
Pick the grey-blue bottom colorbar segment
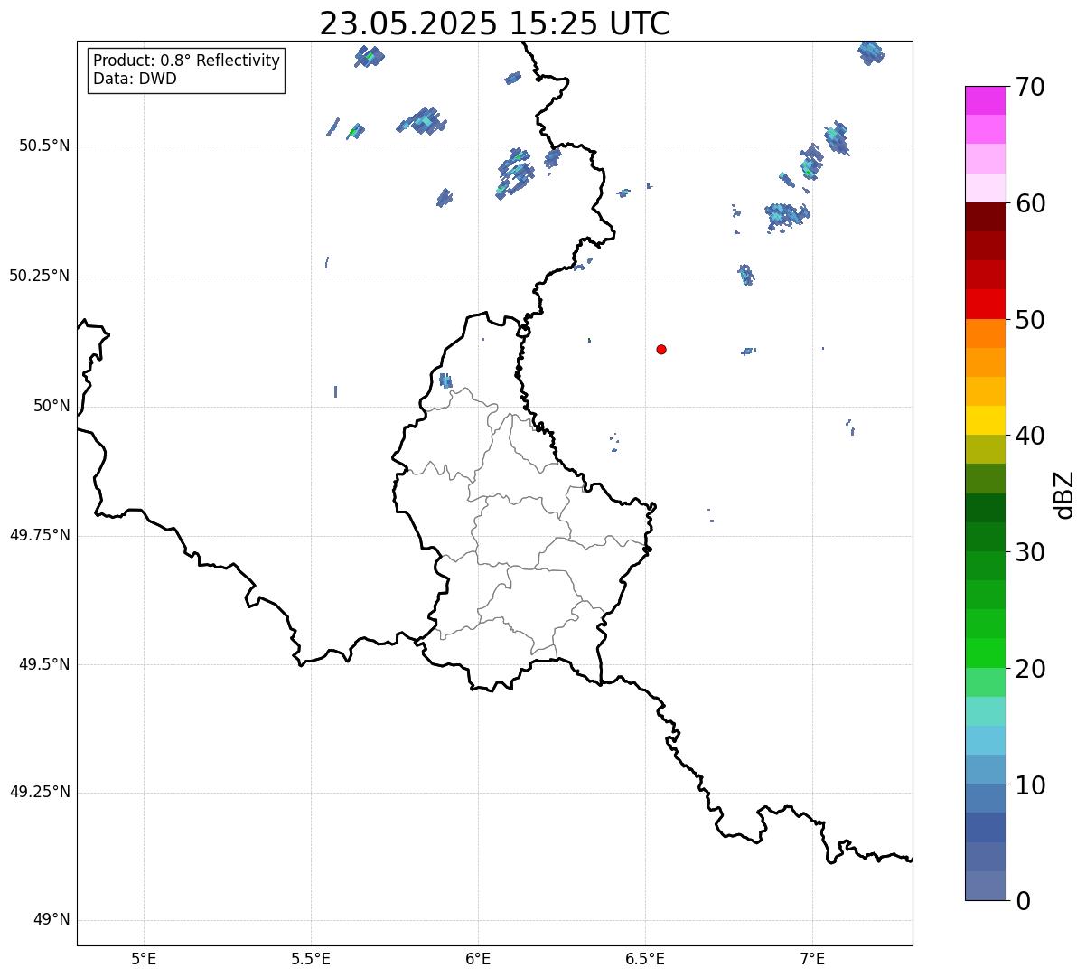tap(986, 886)
